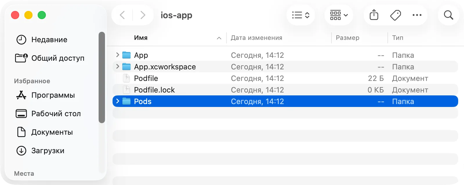This screenshot has width=464, height=185.
Task: Select the Pods folder icon
Action: point(126,101)
